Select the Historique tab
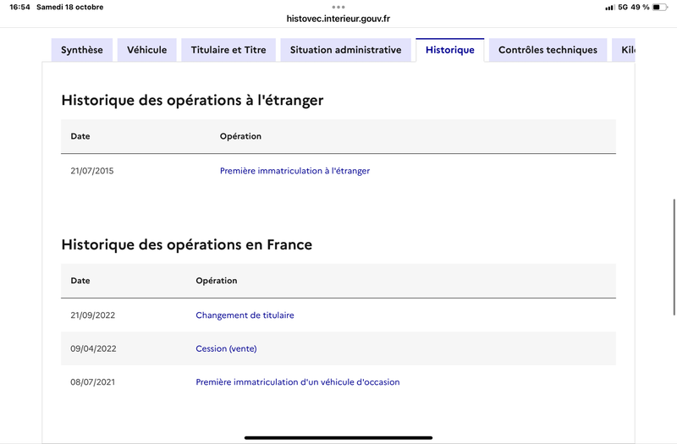Image resolution: width=677 pixels, height=444 pixels. 449,50
